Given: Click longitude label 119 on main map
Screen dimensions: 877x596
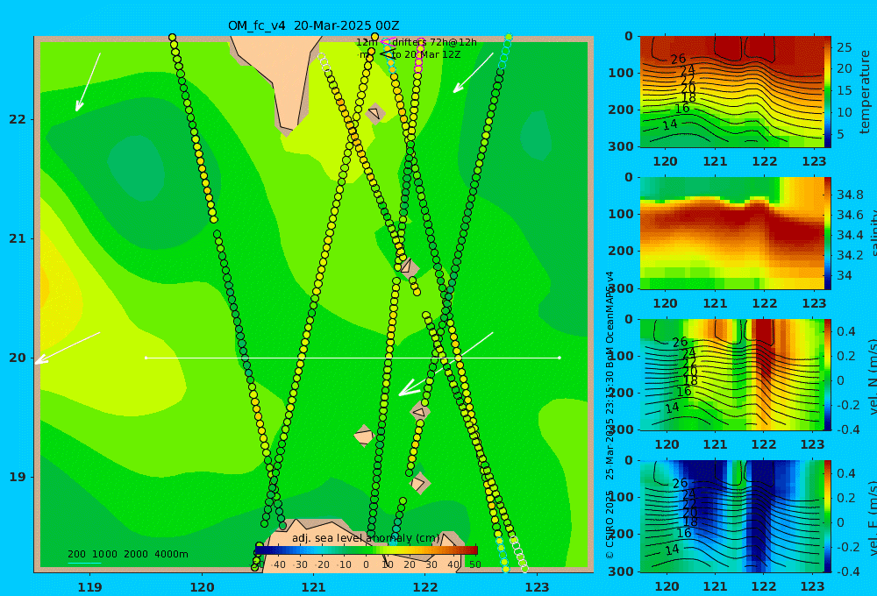Looking at the screenshot, I should point(89,587).
